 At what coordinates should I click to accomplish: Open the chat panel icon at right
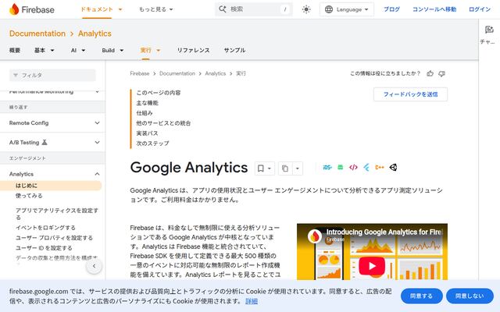[489, 30]
